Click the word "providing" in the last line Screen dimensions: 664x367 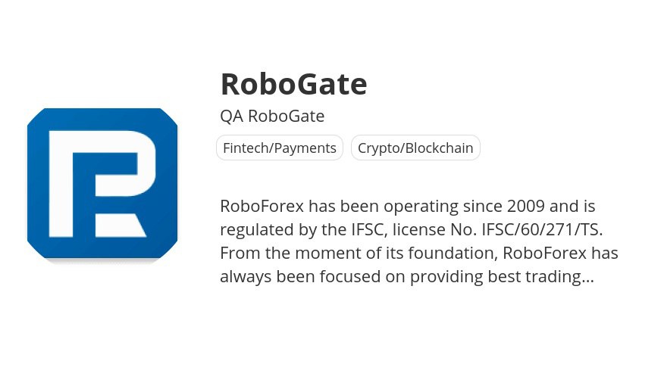coord(446,277)
